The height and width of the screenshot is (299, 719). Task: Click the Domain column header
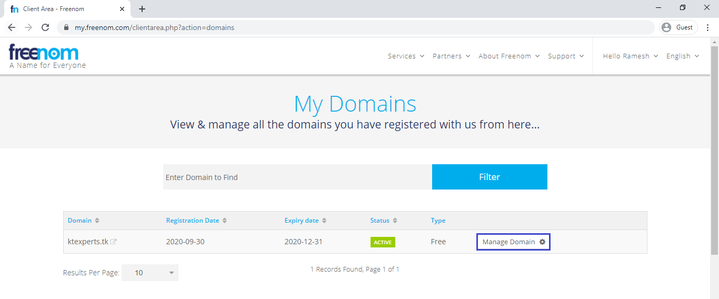pos(79,221)
